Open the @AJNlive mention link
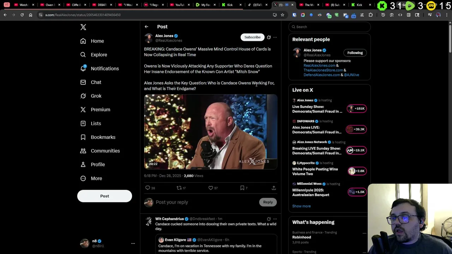The width and height of the screenshot is (452, 254). [x=351, y=75]
